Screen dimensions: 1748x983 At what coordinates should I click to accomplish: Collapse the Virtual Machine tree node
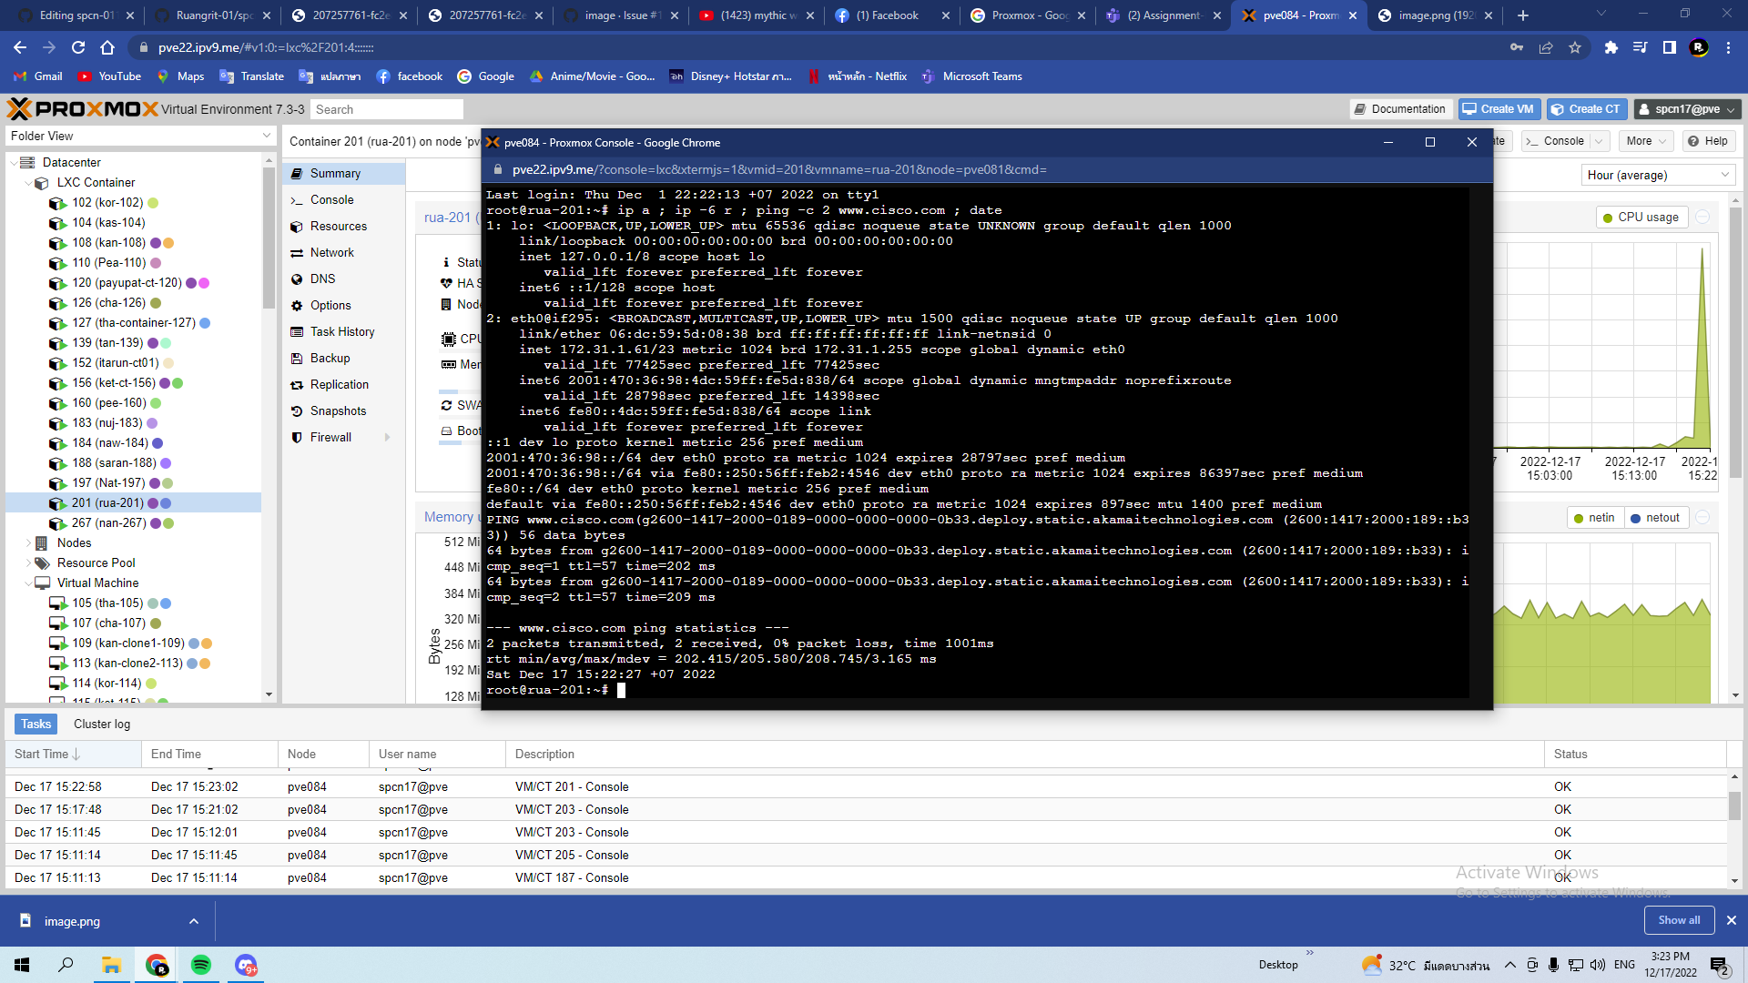click(28, 583)
